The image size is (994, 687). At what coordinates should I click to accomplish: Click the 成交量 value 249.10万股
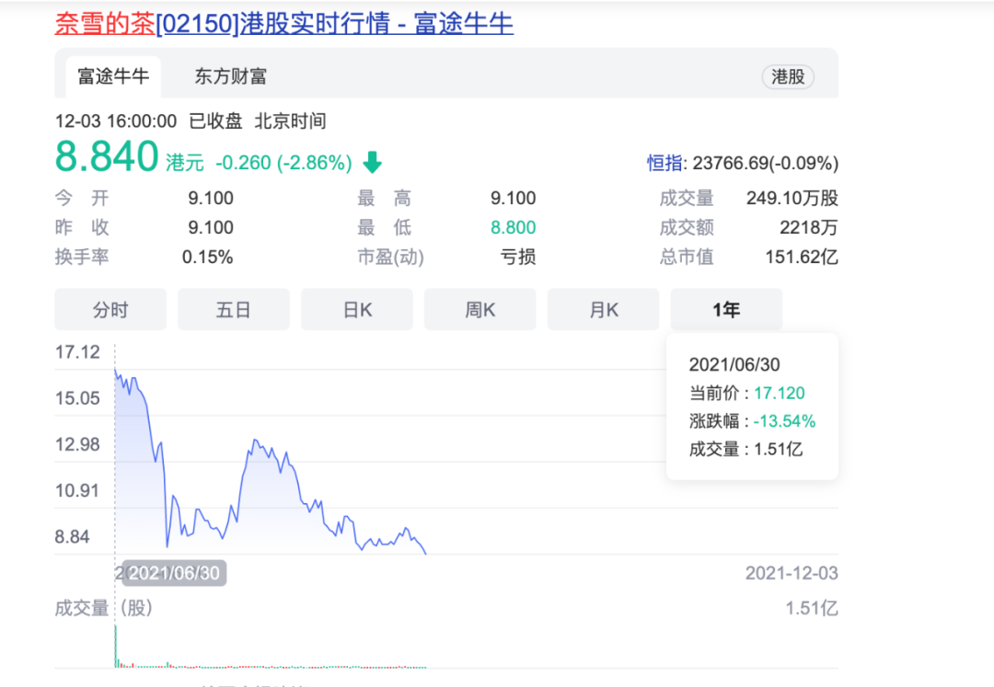pyautogui.click(x=792, y=198)
